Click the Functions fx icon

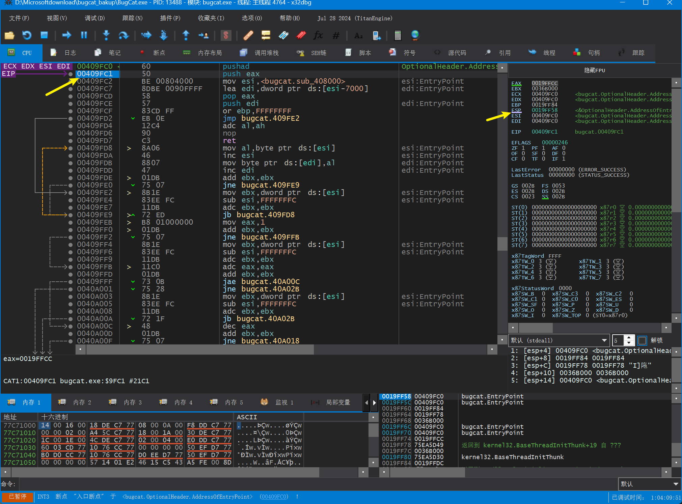(318, 35)
